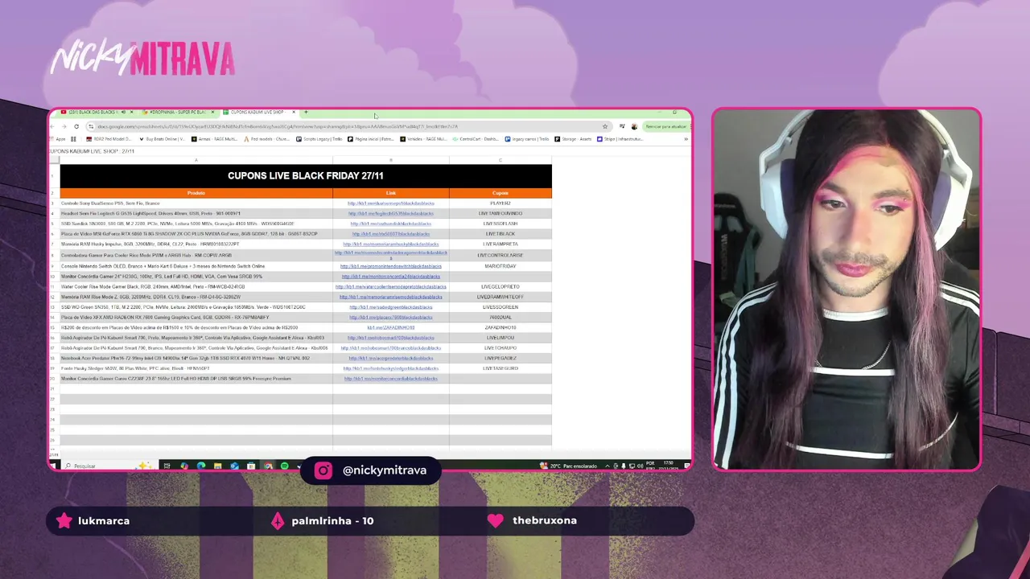1030x579 pixels.
Task: Select the 7600DUAL coupon cell
Action: pyautogui.click(x=501, y=318)
